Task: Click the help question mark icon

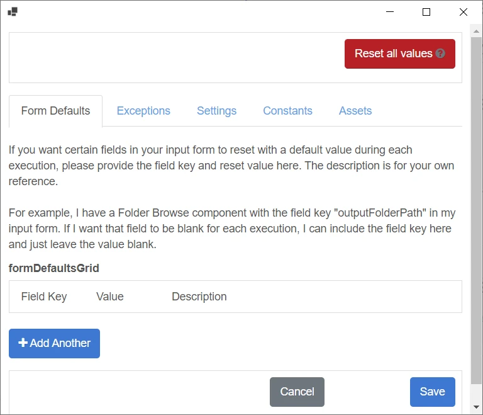Action: click(x=440, y=54)
